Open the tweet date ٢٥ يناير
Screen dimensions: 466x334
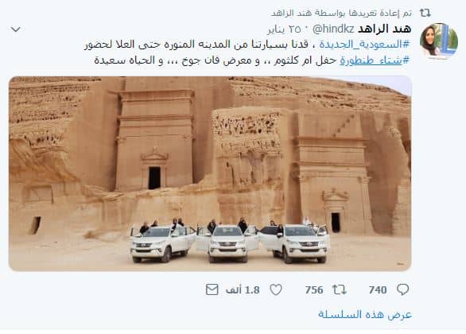coord(285,29)
